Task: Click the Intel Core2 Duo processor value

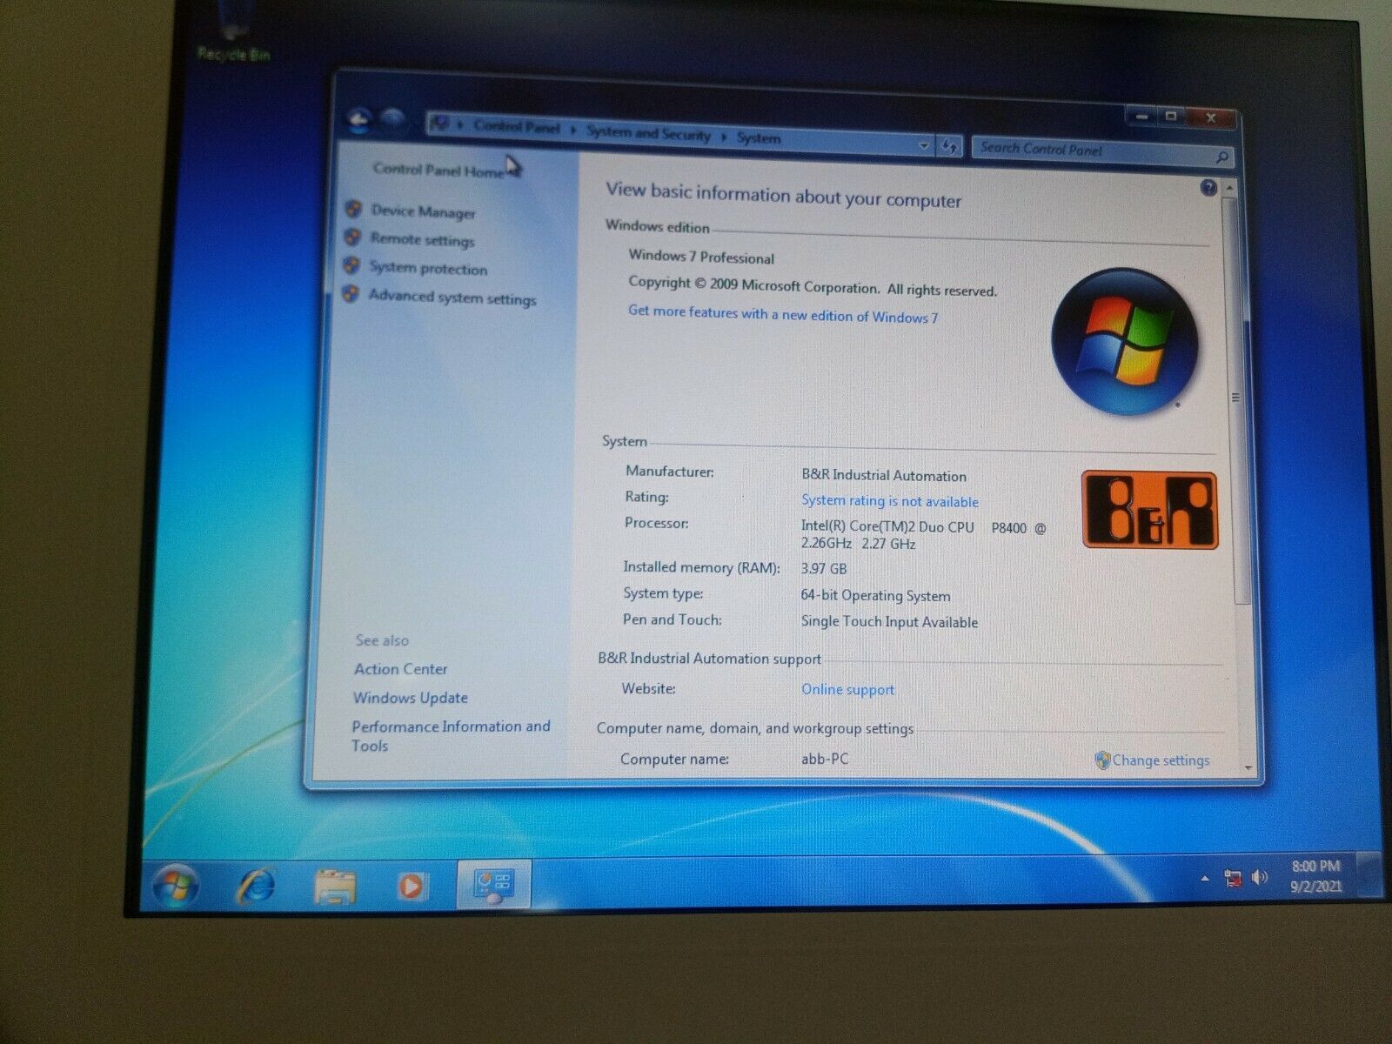Action: click(x=923, y=534)
